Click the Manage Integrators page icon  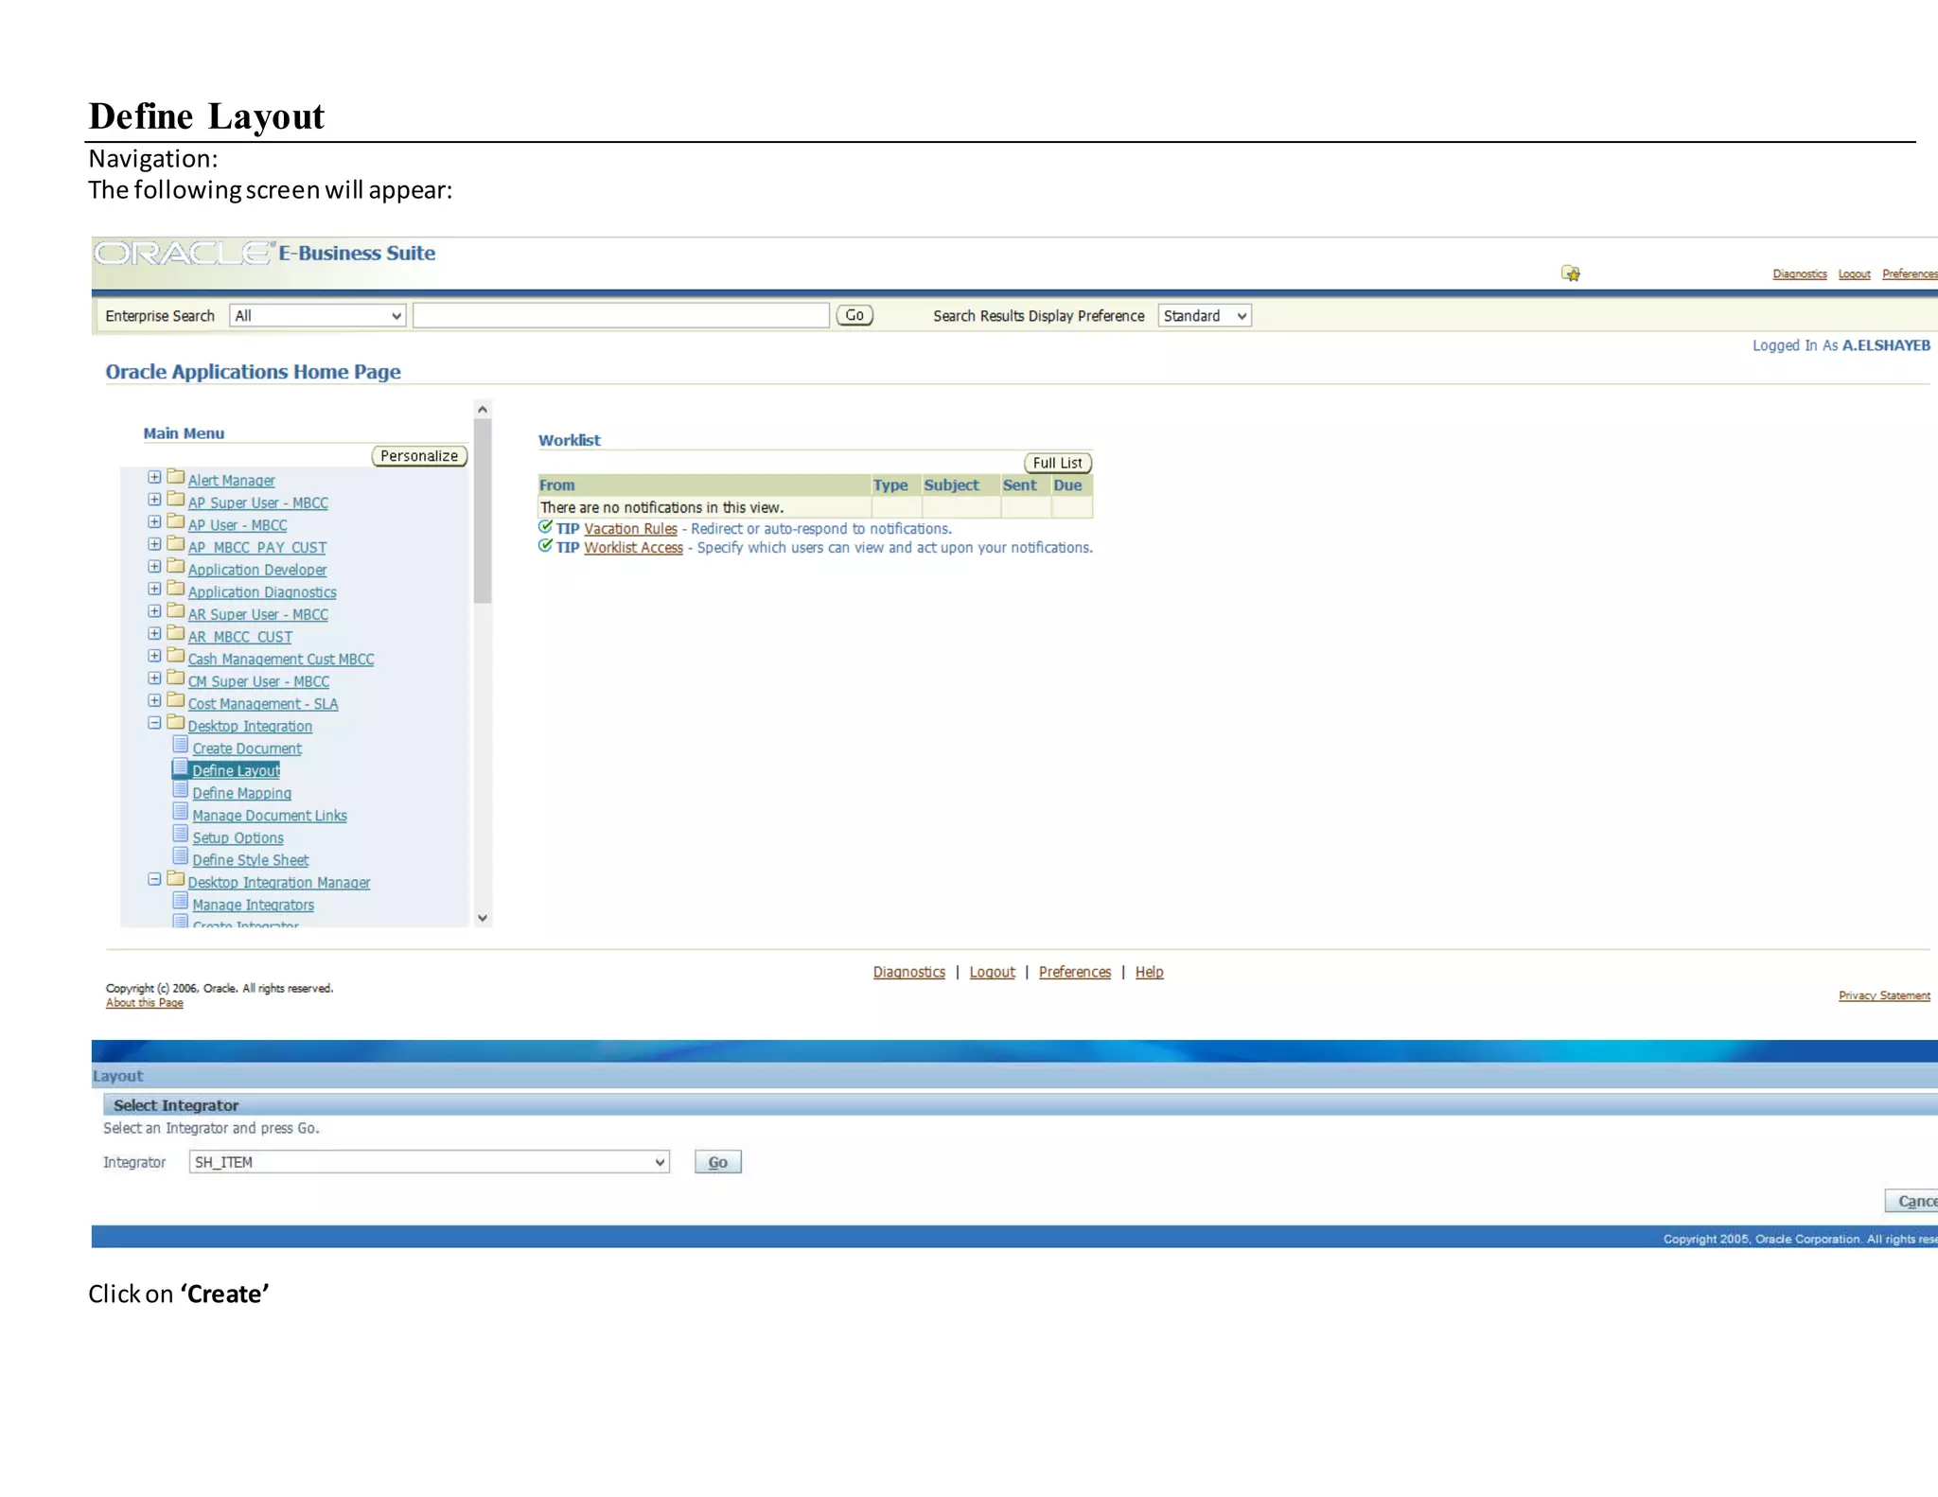point(181,902)
